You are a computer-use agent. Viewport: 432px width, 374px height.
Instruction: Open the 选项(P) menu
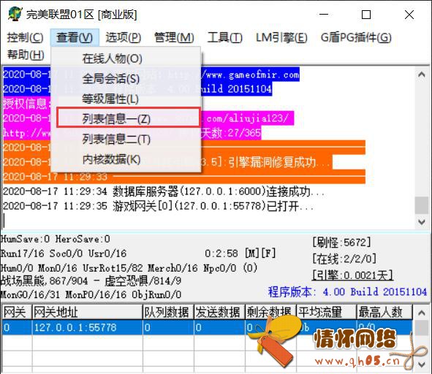pos(123,37)
